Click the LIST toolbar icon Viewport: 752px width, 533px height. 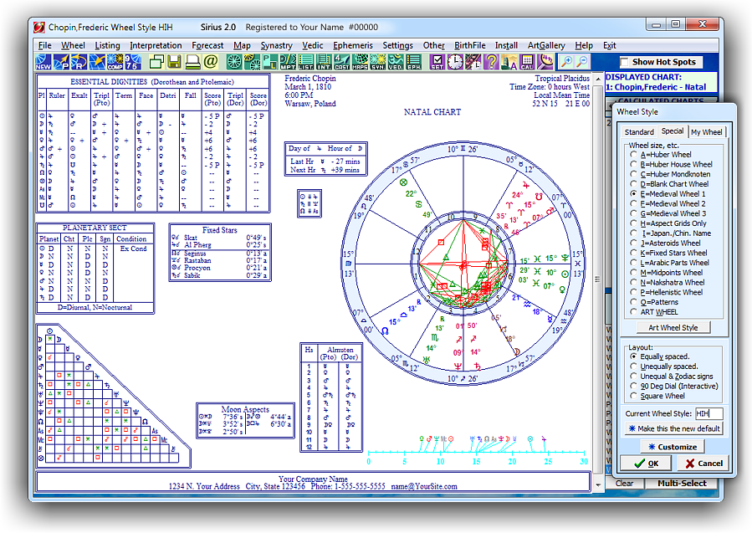coord(305,62)
